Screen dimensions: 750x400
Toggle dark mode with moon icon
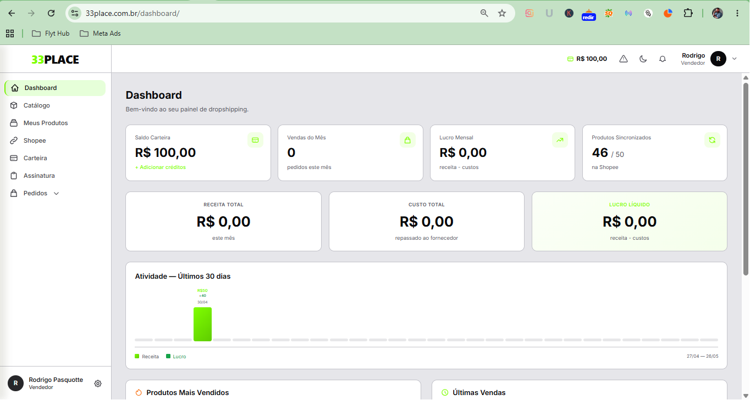(643, 59)
